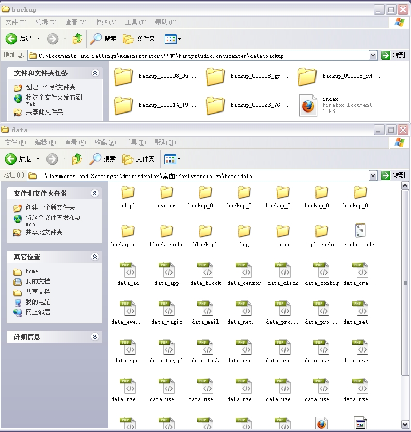Viewport: 411px width, 432px height.
Task: Collapse File and Folder Tasks in data window
Action: point(94,193)
